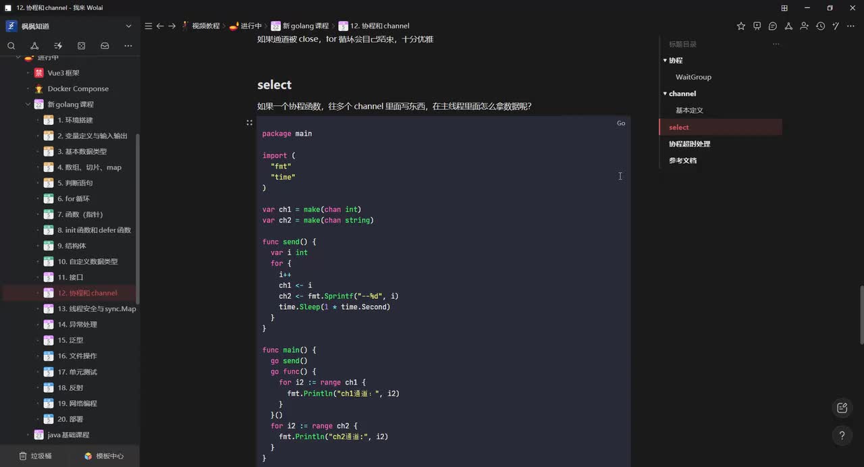Image resolution: width=864 pixels, height=467 pixels.
Task: Open page 4. 数组、切片、map
Action: 89,167
